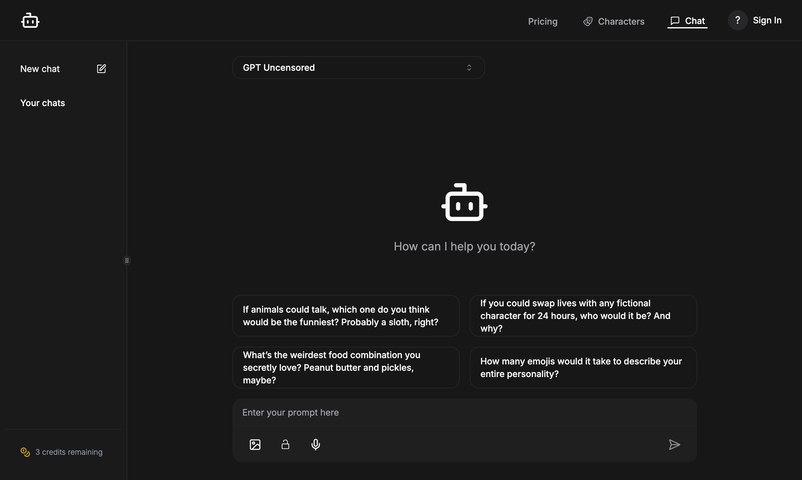Image resolution: width=802 pixels, height=480 pixels.
Task: Click the send message arrow icon
Action: click(x=674, y=444)
